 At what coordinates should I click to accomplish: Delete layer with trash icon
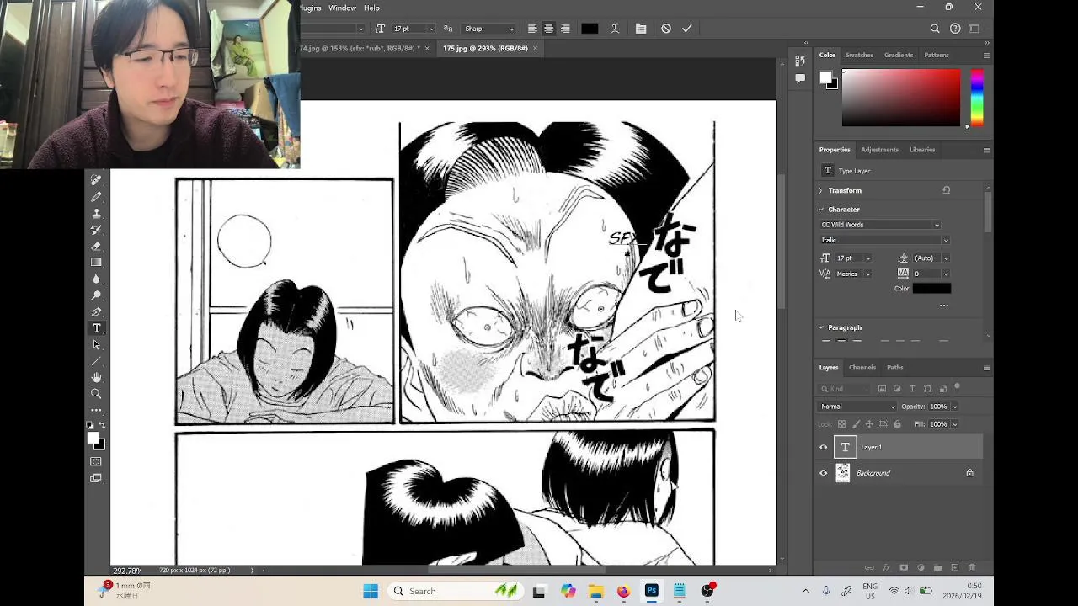[x=972, y=568]
